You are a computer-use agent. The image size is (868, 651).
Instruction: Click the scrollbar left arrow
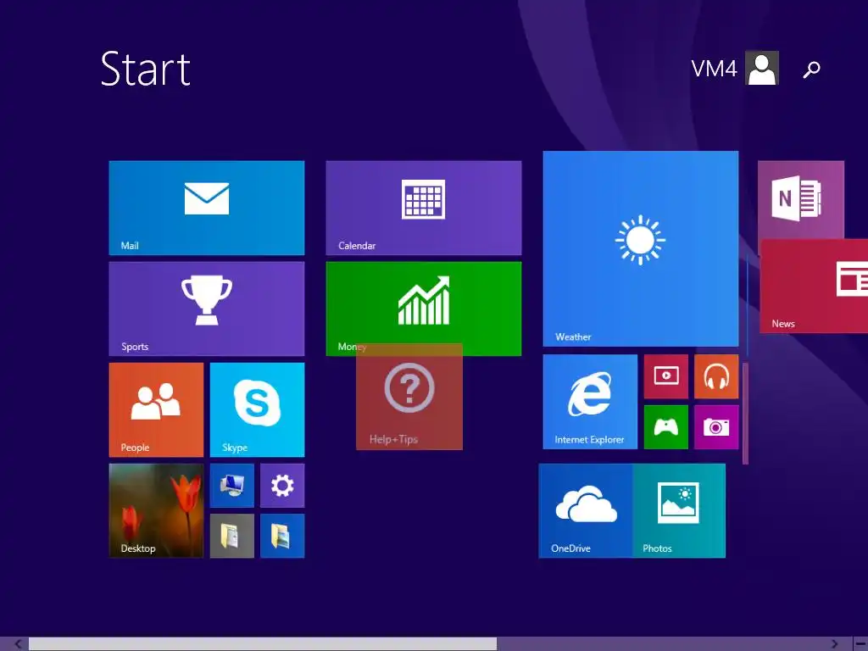coord(19,644)
